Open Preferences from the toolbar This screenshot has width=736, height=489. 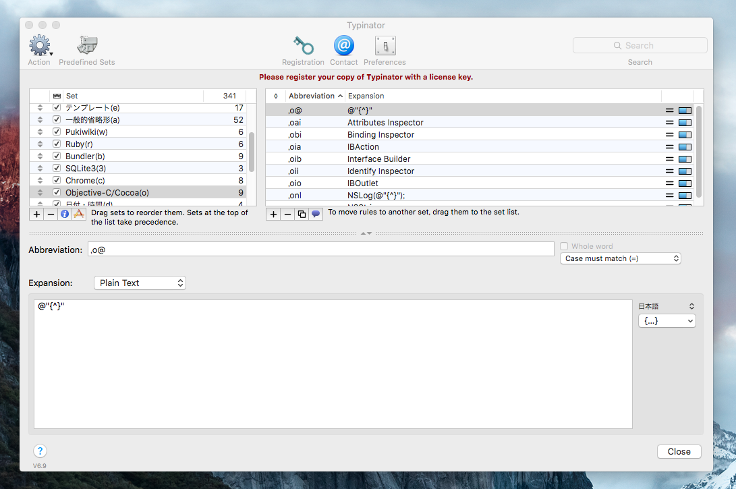tap(385, 47)
